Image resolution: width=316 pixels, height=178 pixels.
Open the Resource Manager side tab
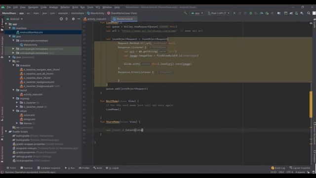tap(2, 47)
